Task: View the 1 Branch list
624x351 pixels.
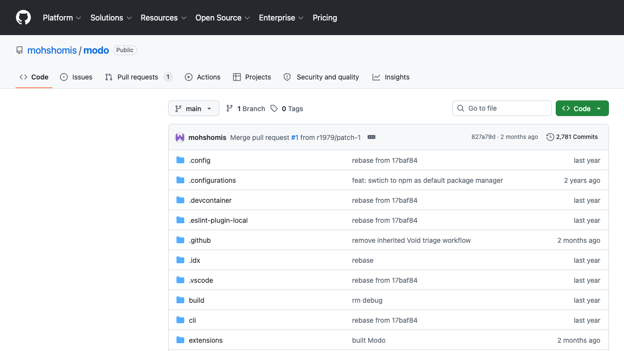Action: click(x=246, y=109)
